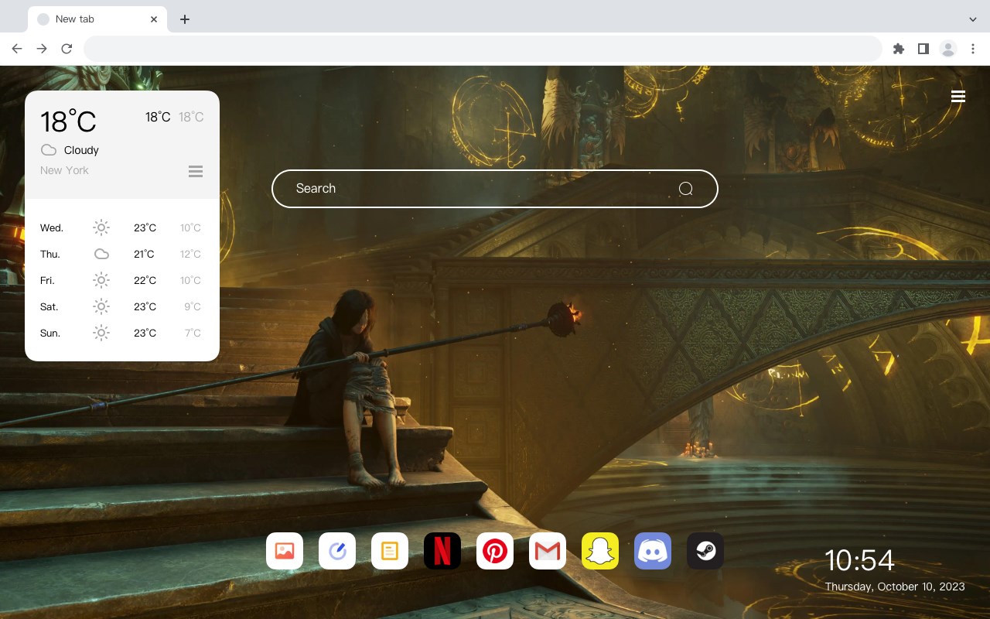Select the Wed. forecast row
Image resolution: width=990 pixels, height=619 pixels.
122,227
